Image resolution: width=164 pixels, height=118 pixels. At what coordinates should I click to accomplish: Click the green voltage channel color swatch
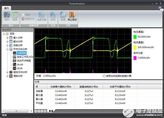[135, 37]
